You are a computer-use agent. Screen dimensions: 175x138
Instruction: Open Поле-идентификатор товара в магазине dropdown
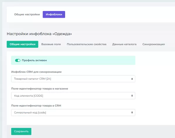point(73,96)
